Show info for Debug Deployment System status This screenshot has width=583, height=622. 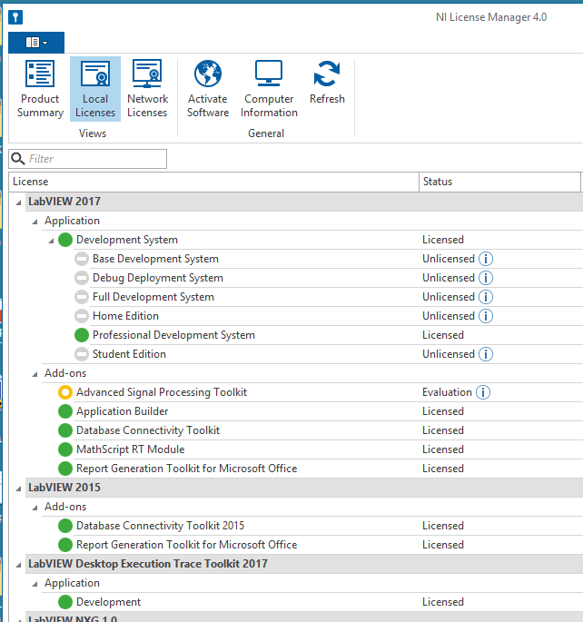486,278
